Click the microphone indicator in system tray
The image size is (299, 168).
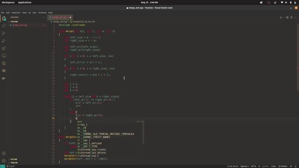click(x=291, y=2)
